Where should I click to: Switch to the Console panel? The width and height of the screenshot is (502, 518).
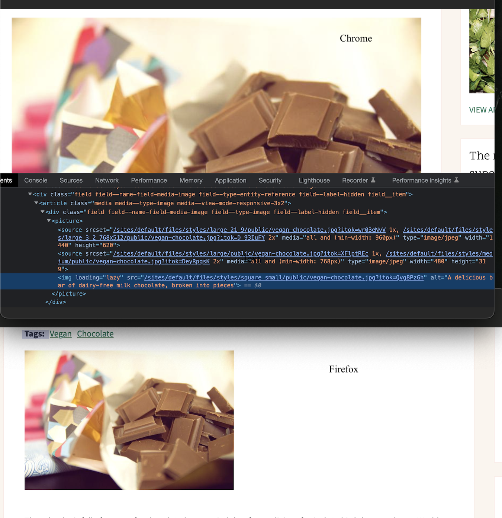[35, 180]
